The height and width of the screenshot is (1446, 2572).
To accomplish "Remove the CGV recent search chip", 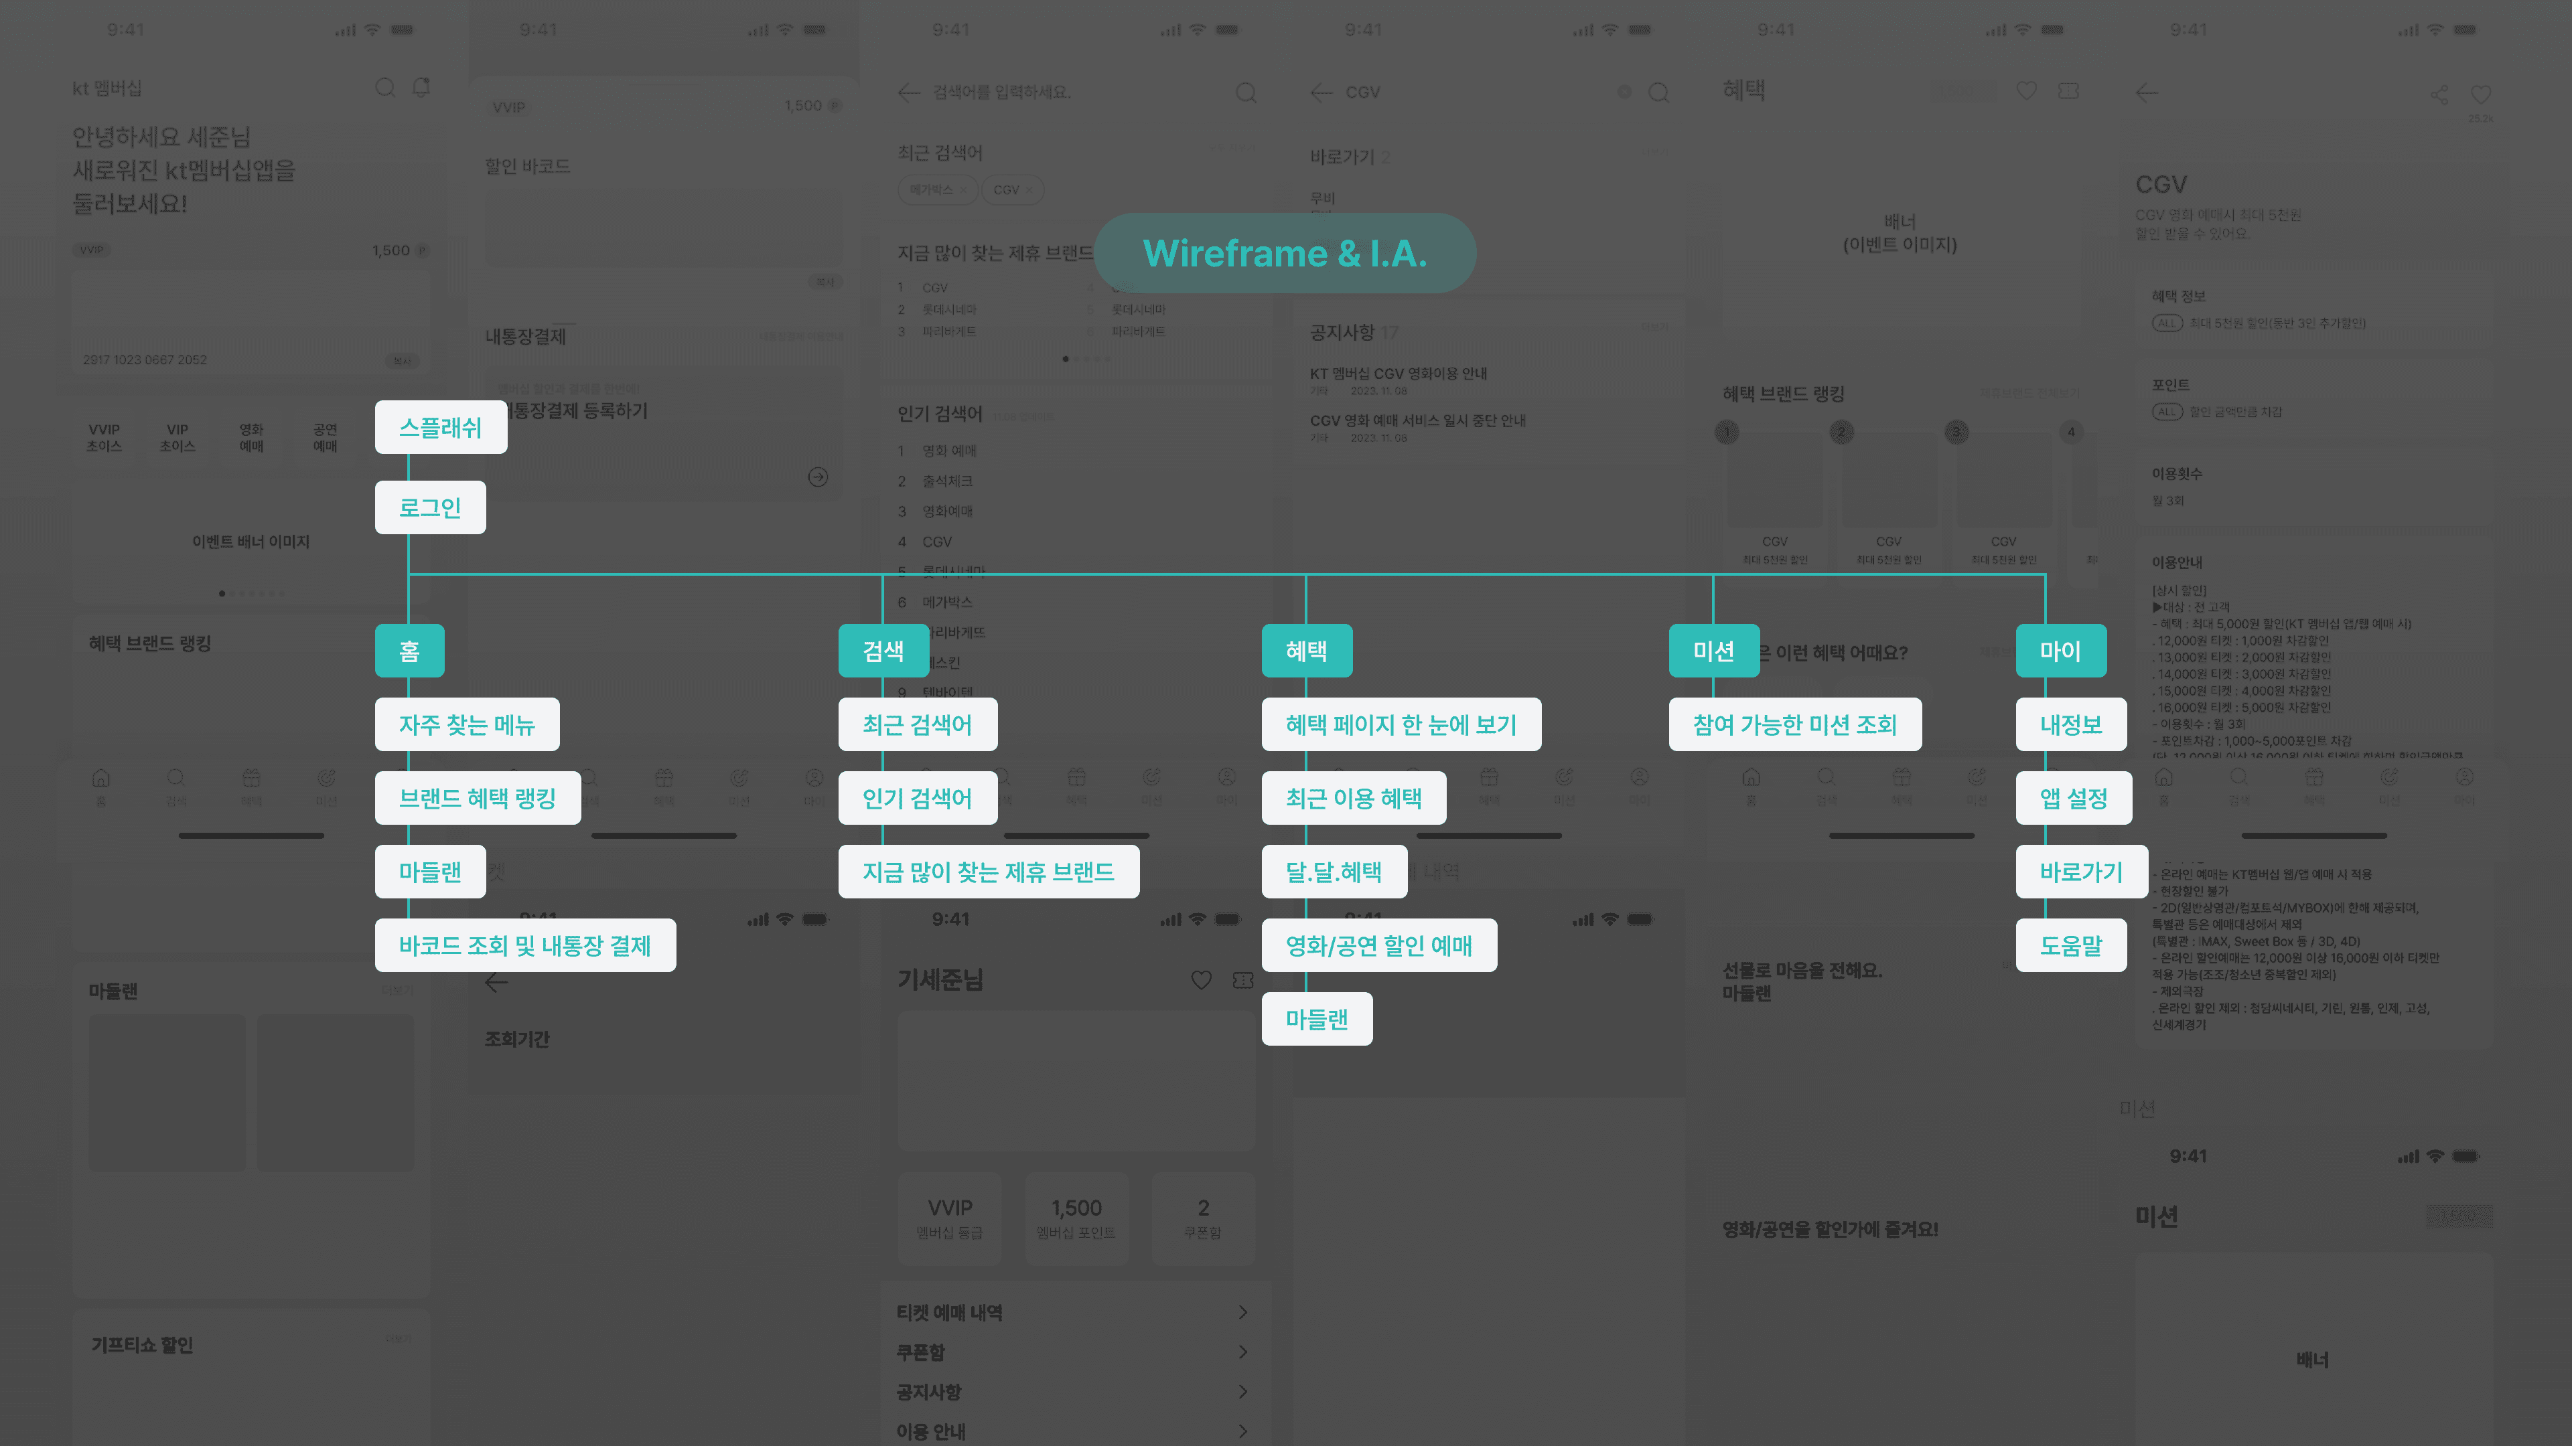I will point(1028,189).
